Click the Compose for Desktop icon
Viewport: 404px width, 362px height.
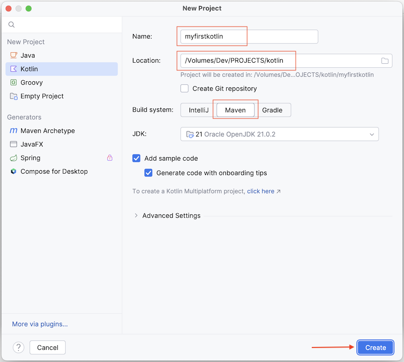coord(14,171)
